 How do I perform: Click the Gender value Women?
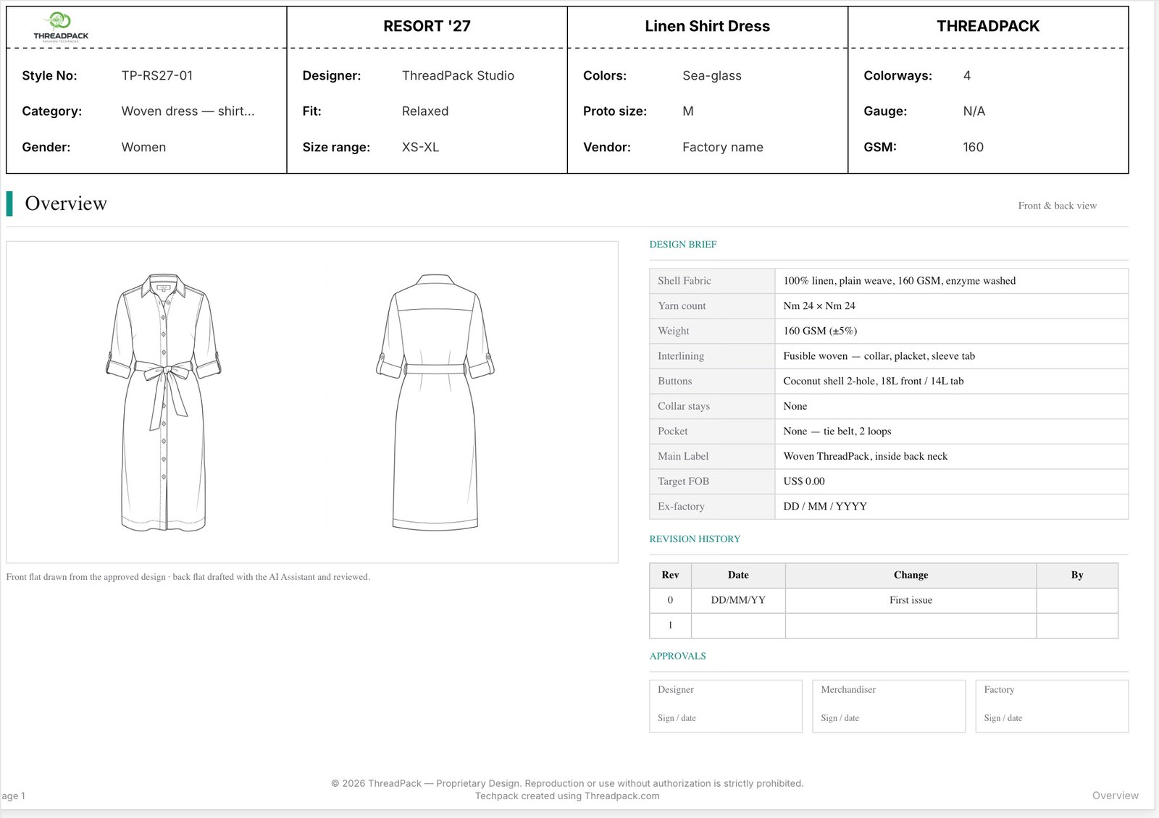[143, 147]
